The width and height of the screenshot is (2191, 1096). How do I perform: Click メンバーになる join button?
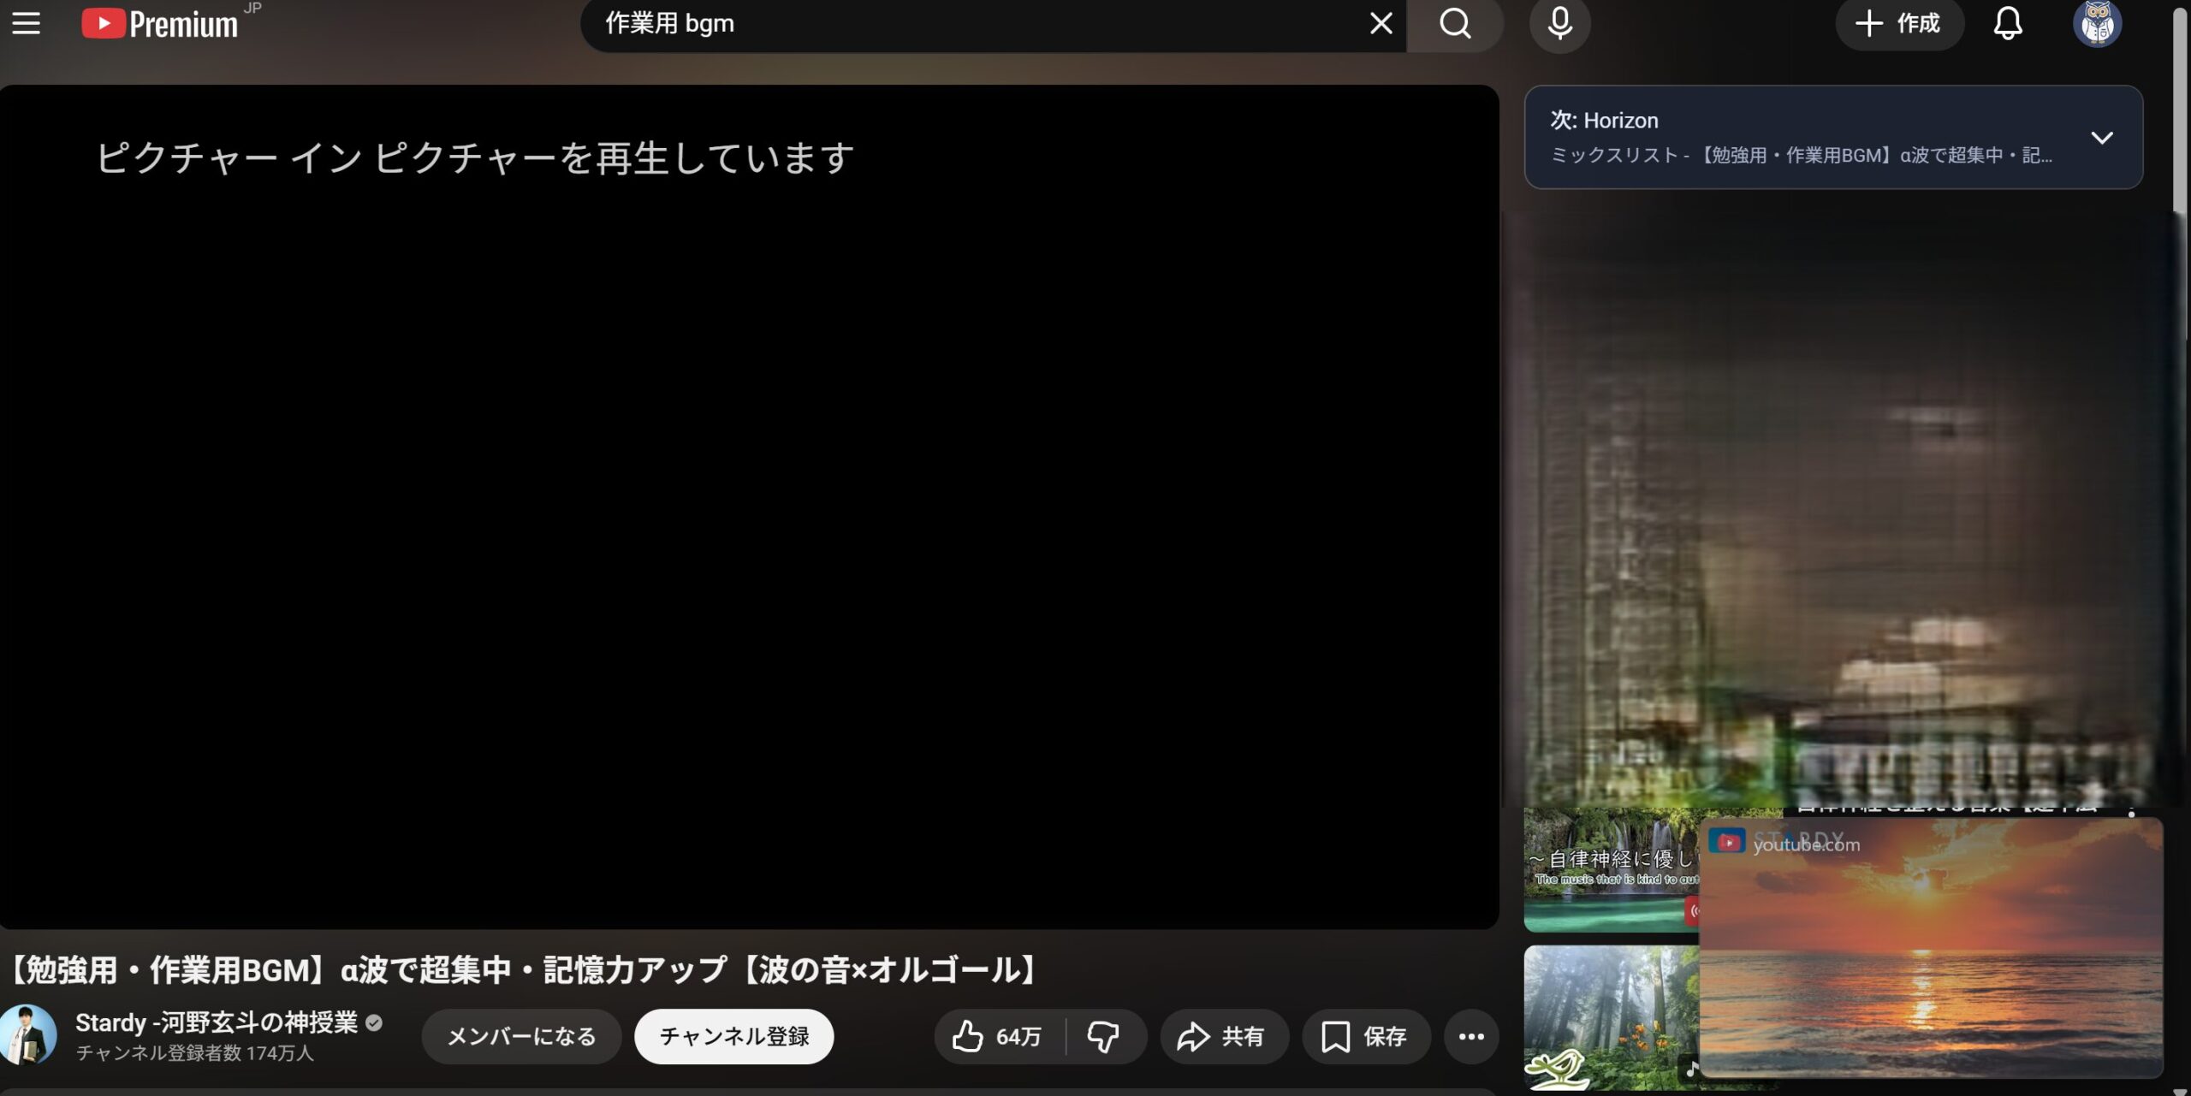pos(521,1036)
